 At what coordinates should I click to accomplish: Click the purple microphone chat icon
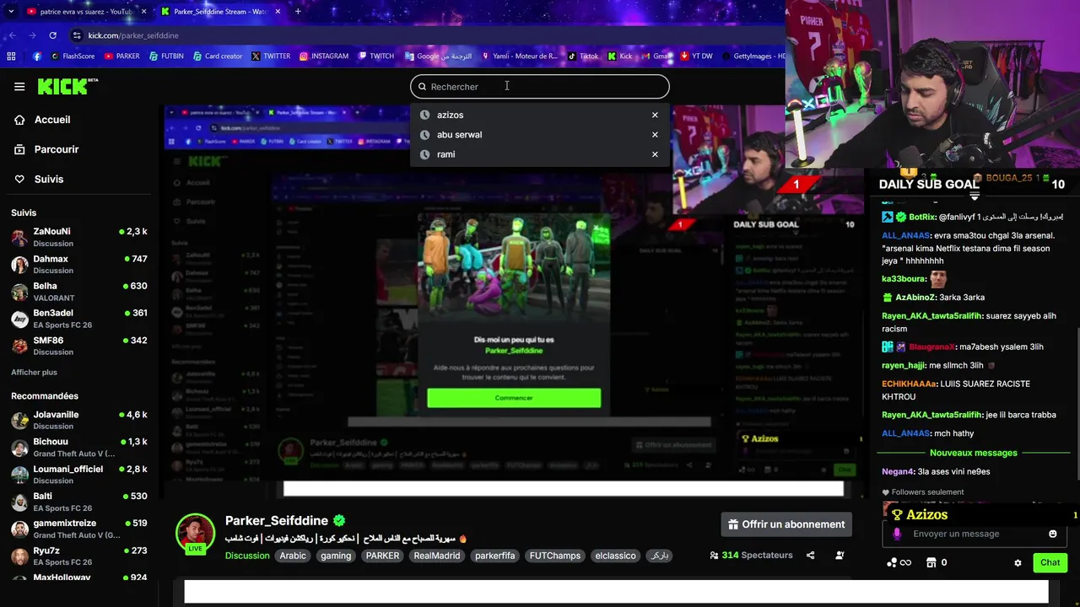(897, 534)
